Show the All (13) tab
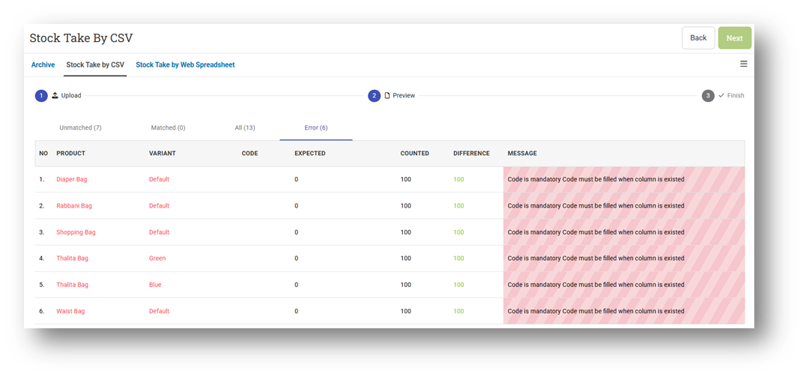This screenshot has width=803, height=377. [245, 127]
